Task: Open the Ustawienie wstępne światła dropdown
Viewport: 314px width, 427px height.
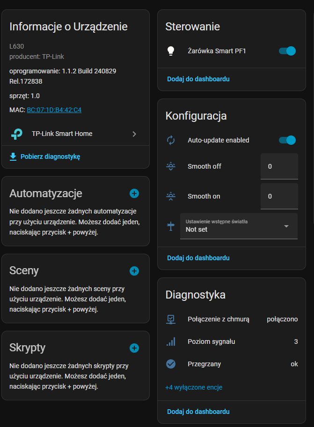Action: 239,226
